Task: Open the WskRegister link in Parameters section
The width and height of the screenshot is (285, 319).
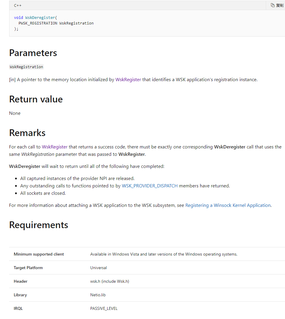Action: point(128,79)
